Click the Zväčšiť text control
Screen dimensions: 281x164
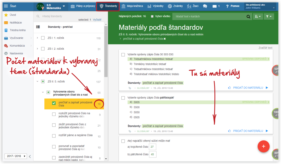click(x=266, y=48)
